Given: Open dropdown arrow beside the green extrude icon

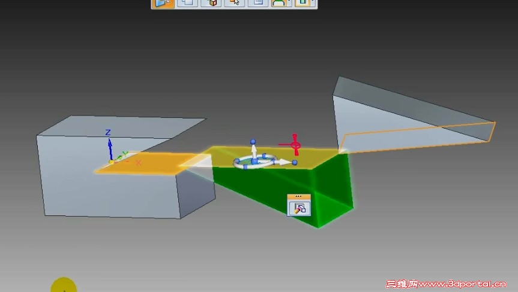Looking at the screenshot, I should (313, 2).
